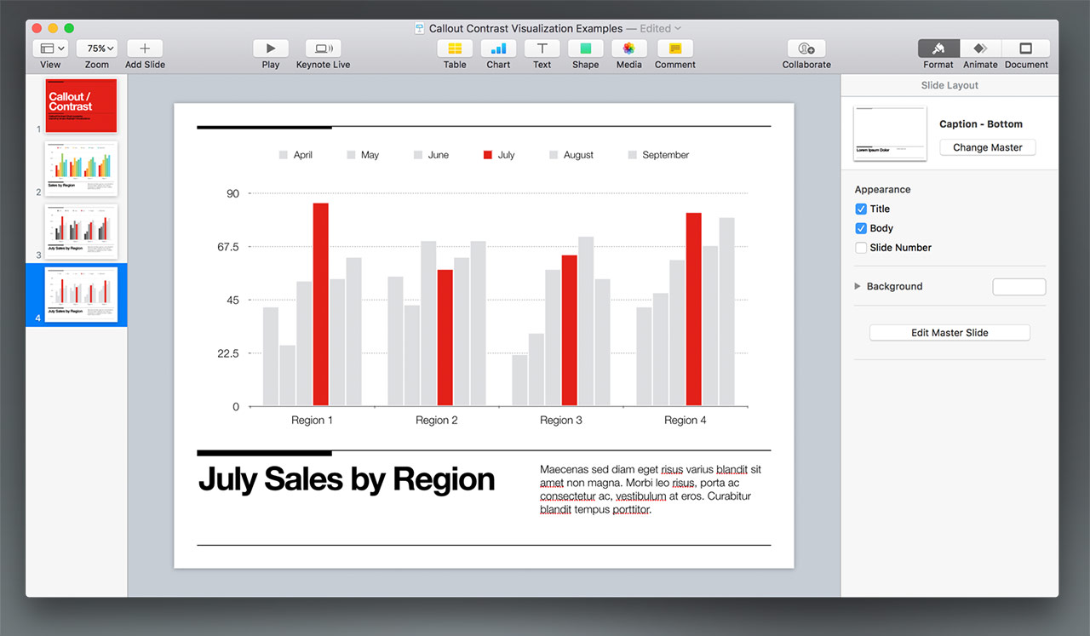
Task: Click the Media icon in the toolbar
Action: 628,49
